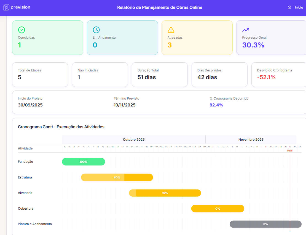Screen dimensions: 306x235
Task: Click the home icon beside Início
Action: pyautogui.click(x=289, y=7)
